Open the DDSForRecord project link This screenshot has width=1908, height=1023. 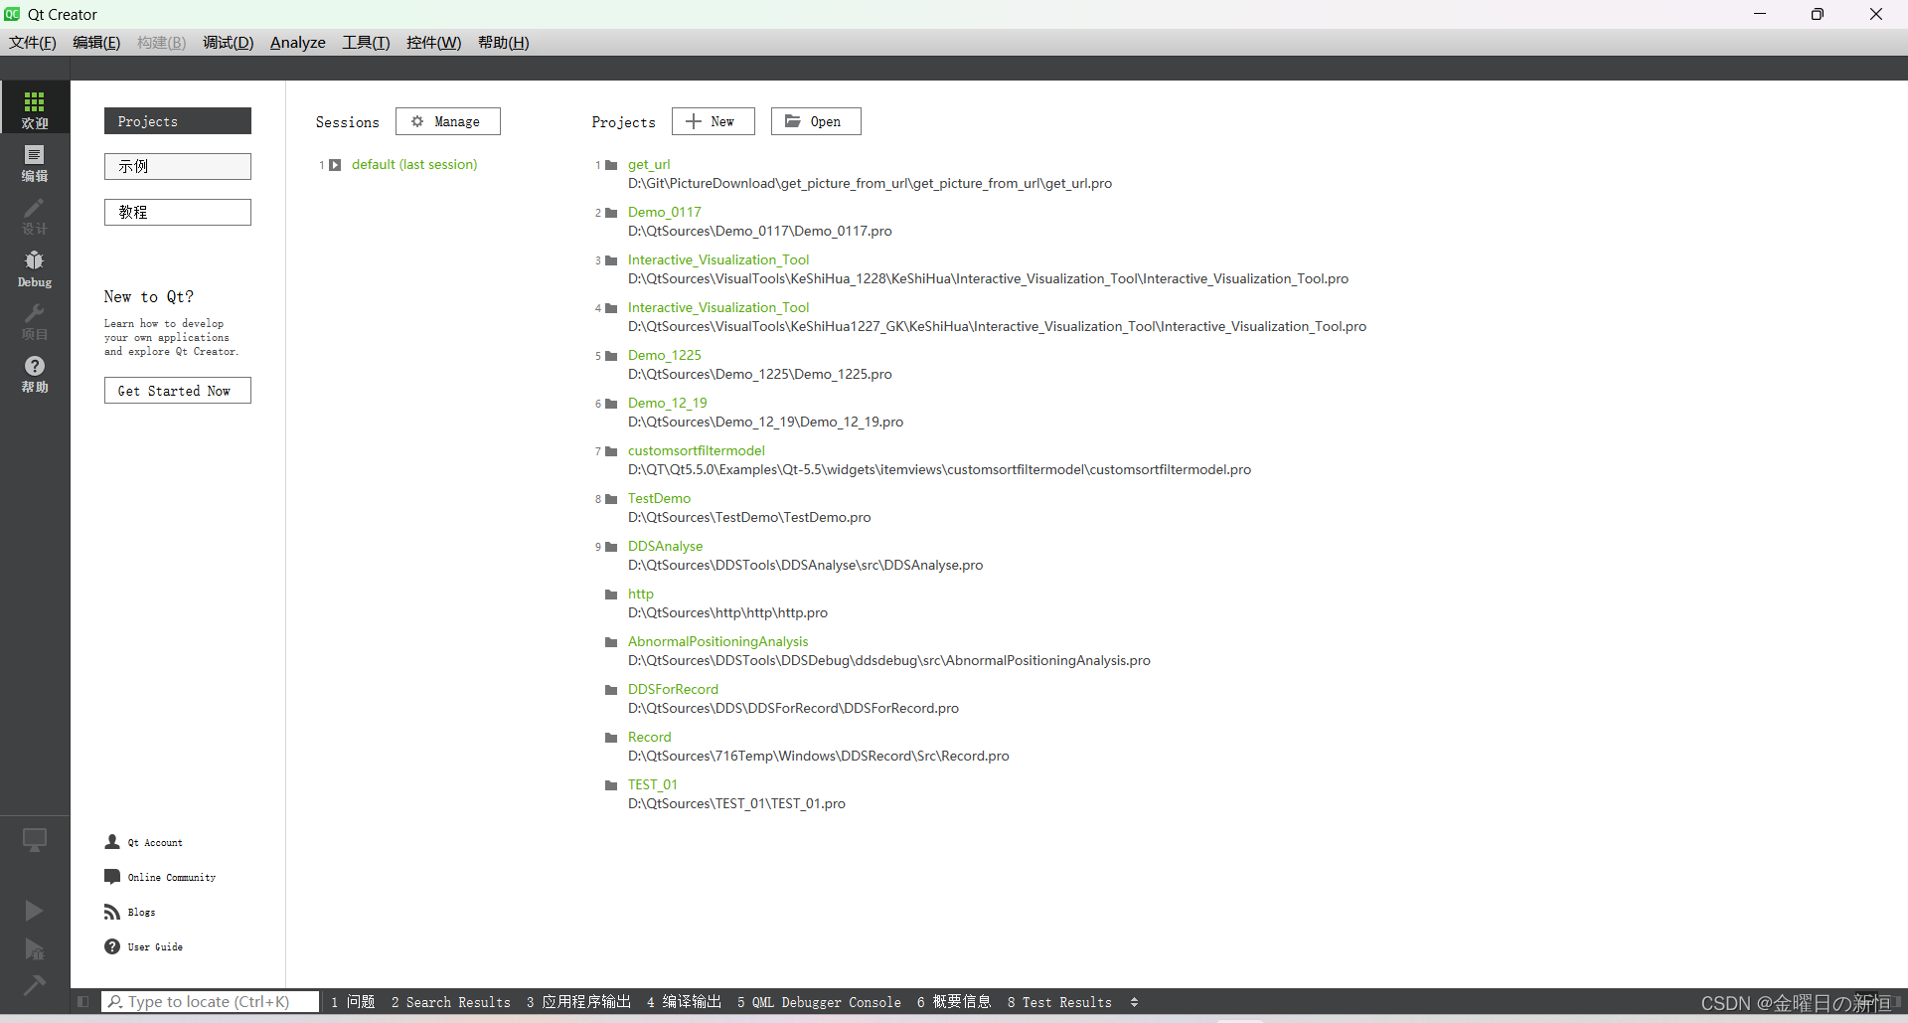pos(673,690)
